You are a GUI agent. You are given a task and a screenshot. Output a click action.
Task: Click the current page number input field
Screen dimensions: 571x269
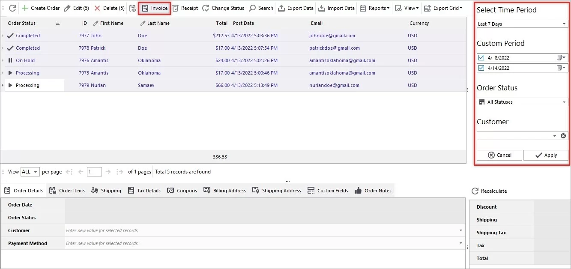(94, 171)
